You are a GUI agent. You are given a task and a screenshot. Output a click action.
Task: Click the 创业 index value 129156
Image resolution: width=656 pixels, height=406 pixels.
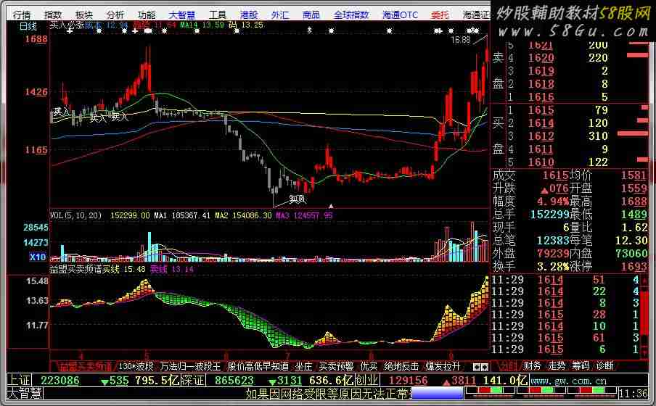coord(408,381)
